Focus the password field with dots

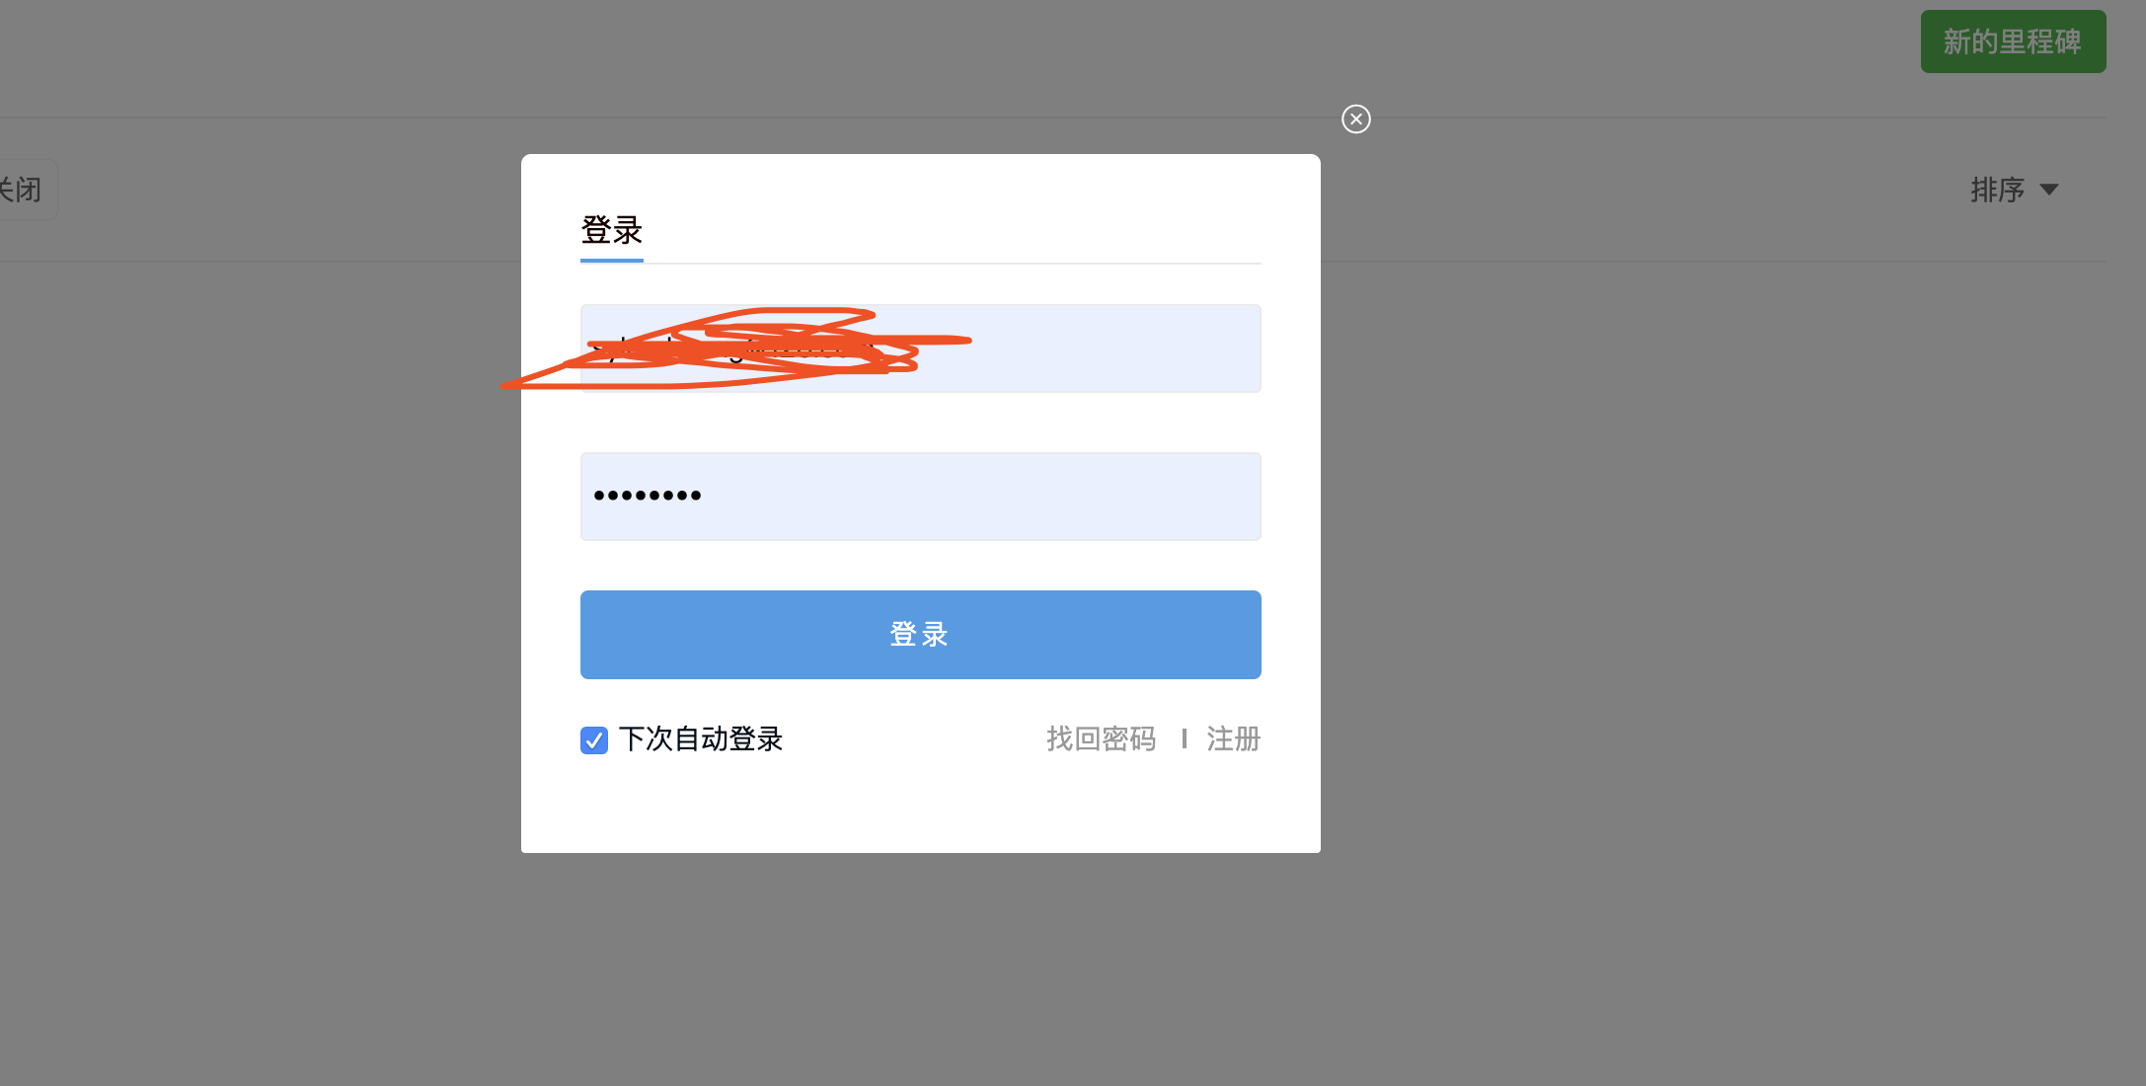[921, 497]
